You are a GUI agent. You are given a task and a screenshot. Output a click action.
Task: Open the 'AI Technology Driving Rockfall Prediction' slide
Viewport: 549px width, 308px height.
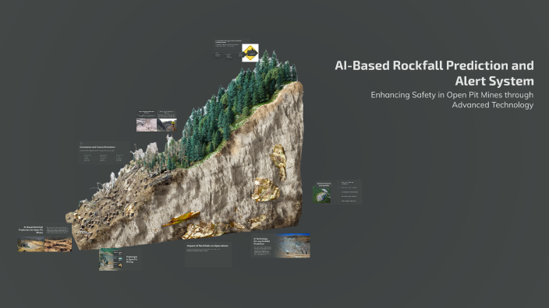coord(281,246)
